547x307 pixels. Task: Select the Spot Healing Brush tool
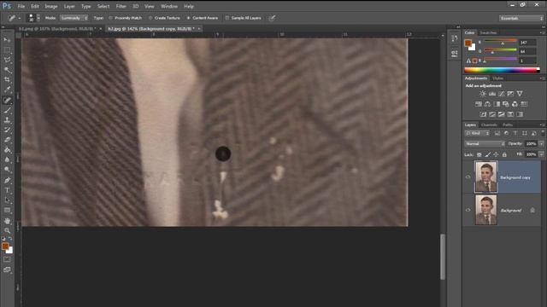[x=7, y=101]
